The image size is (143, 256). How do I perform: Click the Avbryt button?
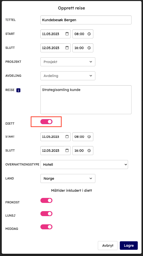[108, 246]
